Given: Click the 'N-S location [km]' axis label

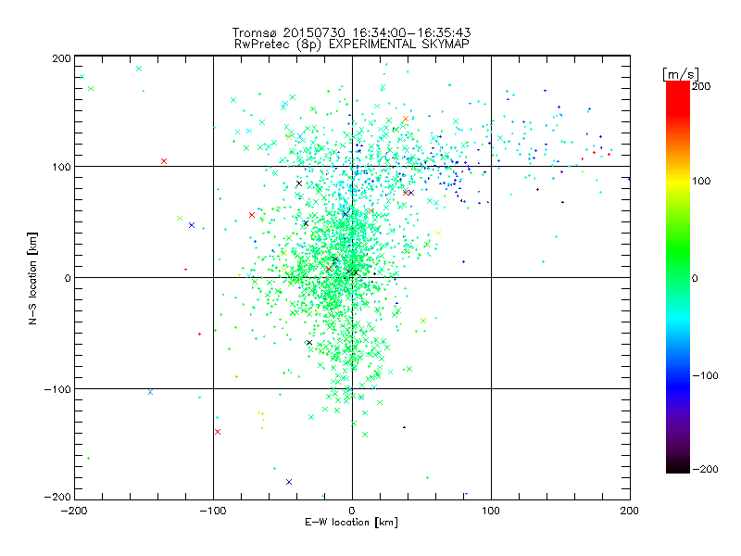Looking at the screenshot, I should coord(32,278).
